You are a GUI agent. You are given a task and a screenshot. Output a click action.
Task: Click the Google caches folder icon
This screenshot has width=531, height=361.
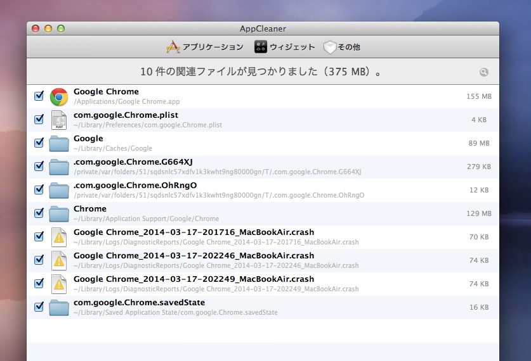(59, 144)
